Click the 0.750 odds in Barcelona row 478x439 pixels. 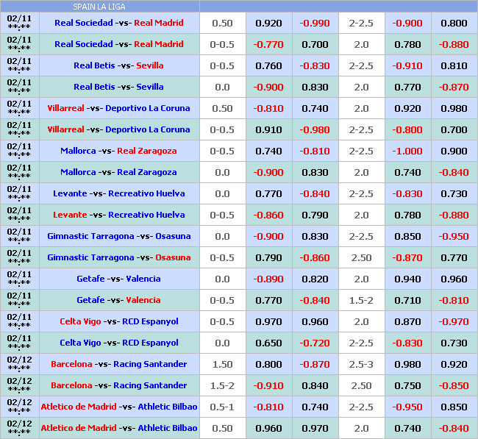(x=407, y=385)
